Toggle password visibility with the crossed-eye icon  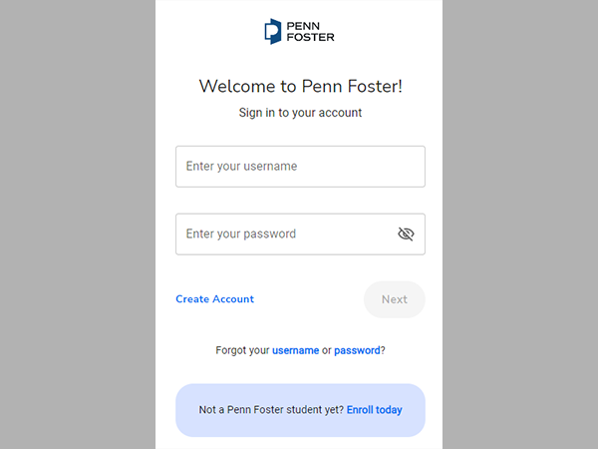(x=406, y=234)
